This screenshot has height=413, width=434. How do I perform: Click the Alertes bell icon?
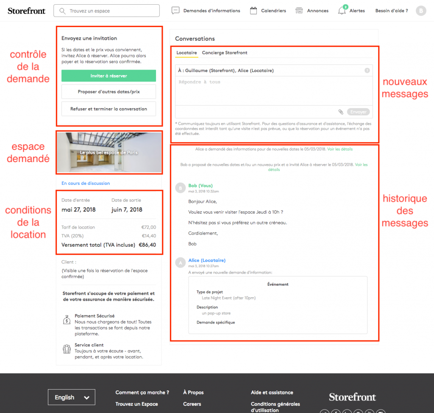coord(342,11)
